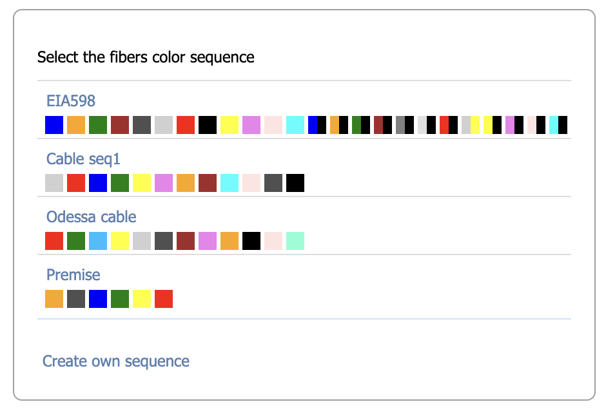Image resolution: width=606 pixels, height=411 pixels.
Task: Click the solid violet swatch in EIA598
Action: click(251, 125)
